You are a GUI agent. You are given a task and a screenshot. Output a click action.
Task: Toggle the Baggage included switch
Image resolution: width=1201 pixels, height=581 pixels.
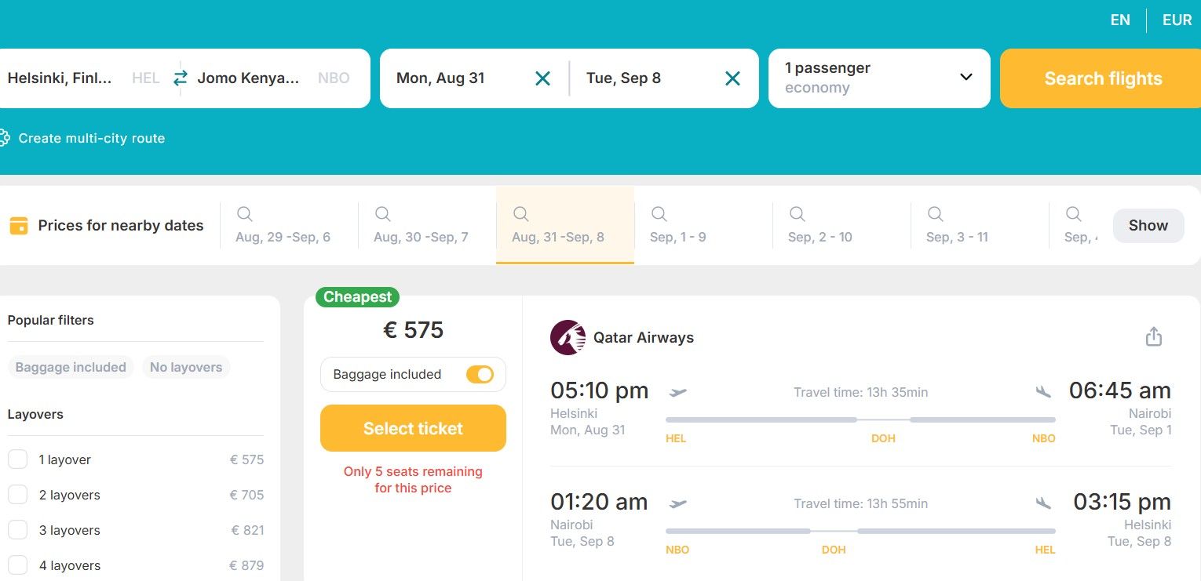pyautogui.click(x=480, y=375)
